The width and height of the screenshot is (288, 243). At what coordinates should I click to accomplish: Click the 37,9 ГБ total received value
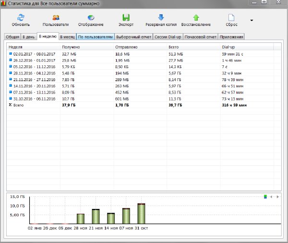pyautogui.click(x=69, y=105)
